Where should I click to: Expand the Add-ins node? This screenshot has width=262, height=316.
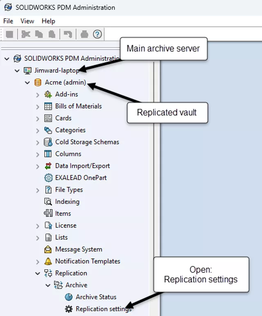point(38,95)
